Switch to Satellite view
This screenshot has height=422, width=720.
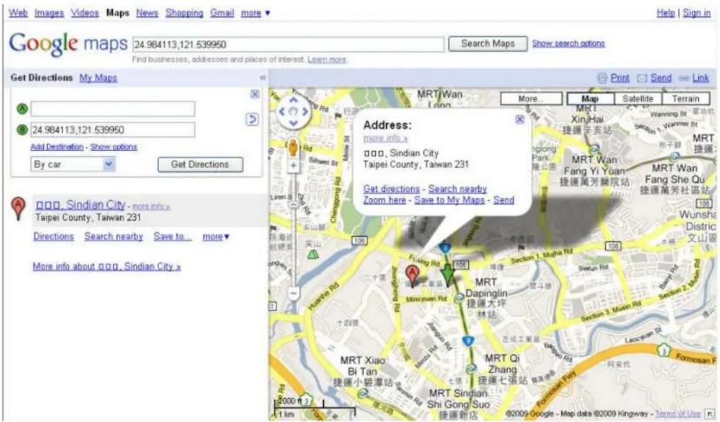(638, 99)
